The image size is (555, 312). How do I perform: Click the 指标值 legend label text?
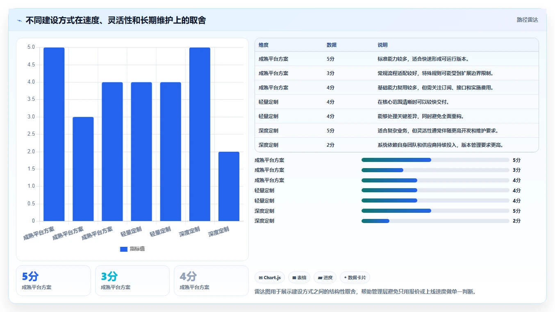[x=137, y=249]
